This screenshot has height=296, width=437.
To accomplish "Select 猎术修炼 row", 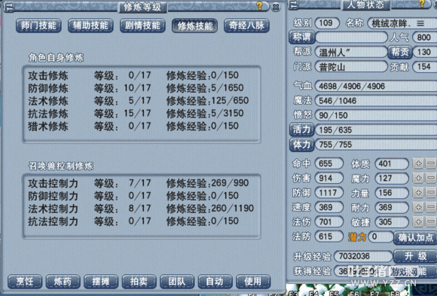I will coord(133,126).
